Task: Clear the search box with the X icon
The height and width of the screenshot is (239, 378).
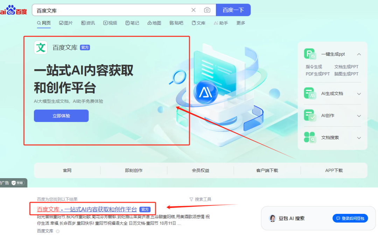Action: (x=193, y=10)
